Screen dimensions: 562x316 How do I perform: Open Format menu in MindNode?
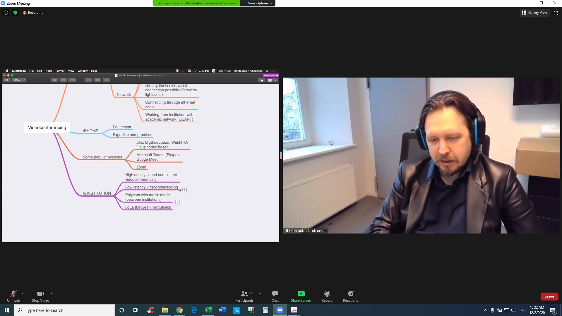(60, 71)
